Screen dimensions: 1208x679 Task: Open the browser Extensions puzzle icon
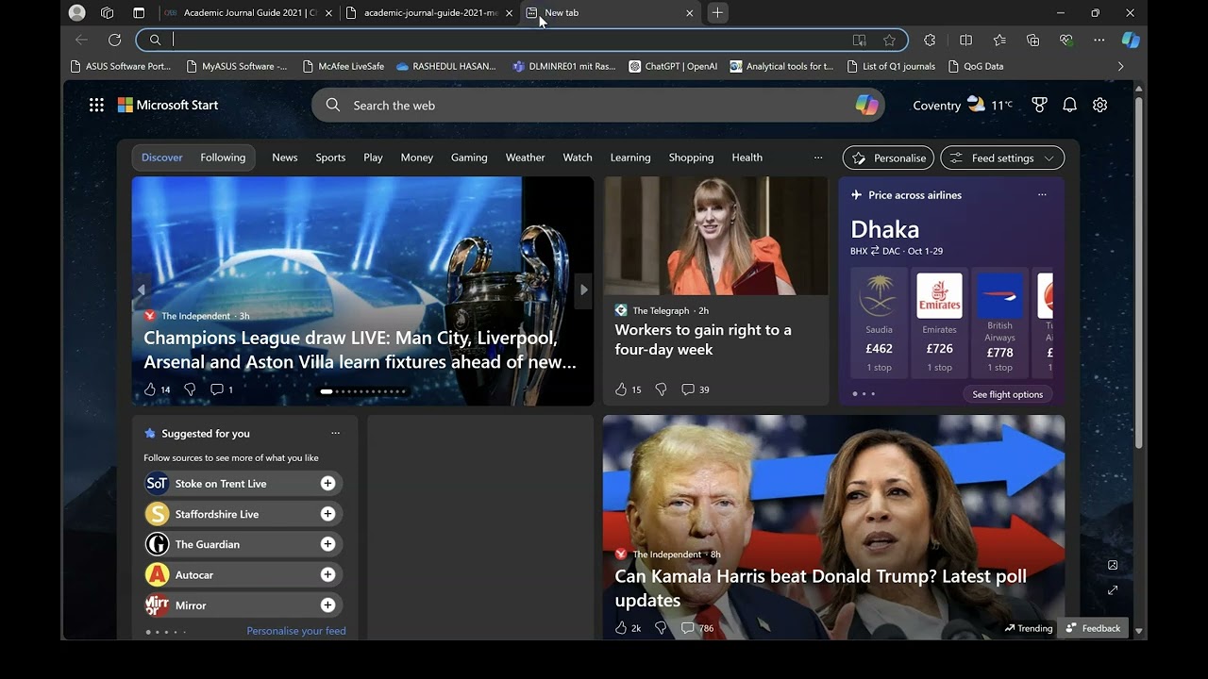[x=930, y=40]
